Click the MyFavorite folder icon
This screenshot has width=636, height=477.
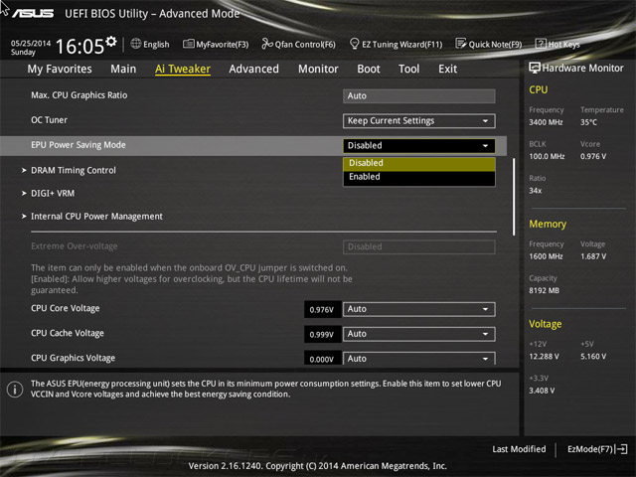click(x=188, y=44)
